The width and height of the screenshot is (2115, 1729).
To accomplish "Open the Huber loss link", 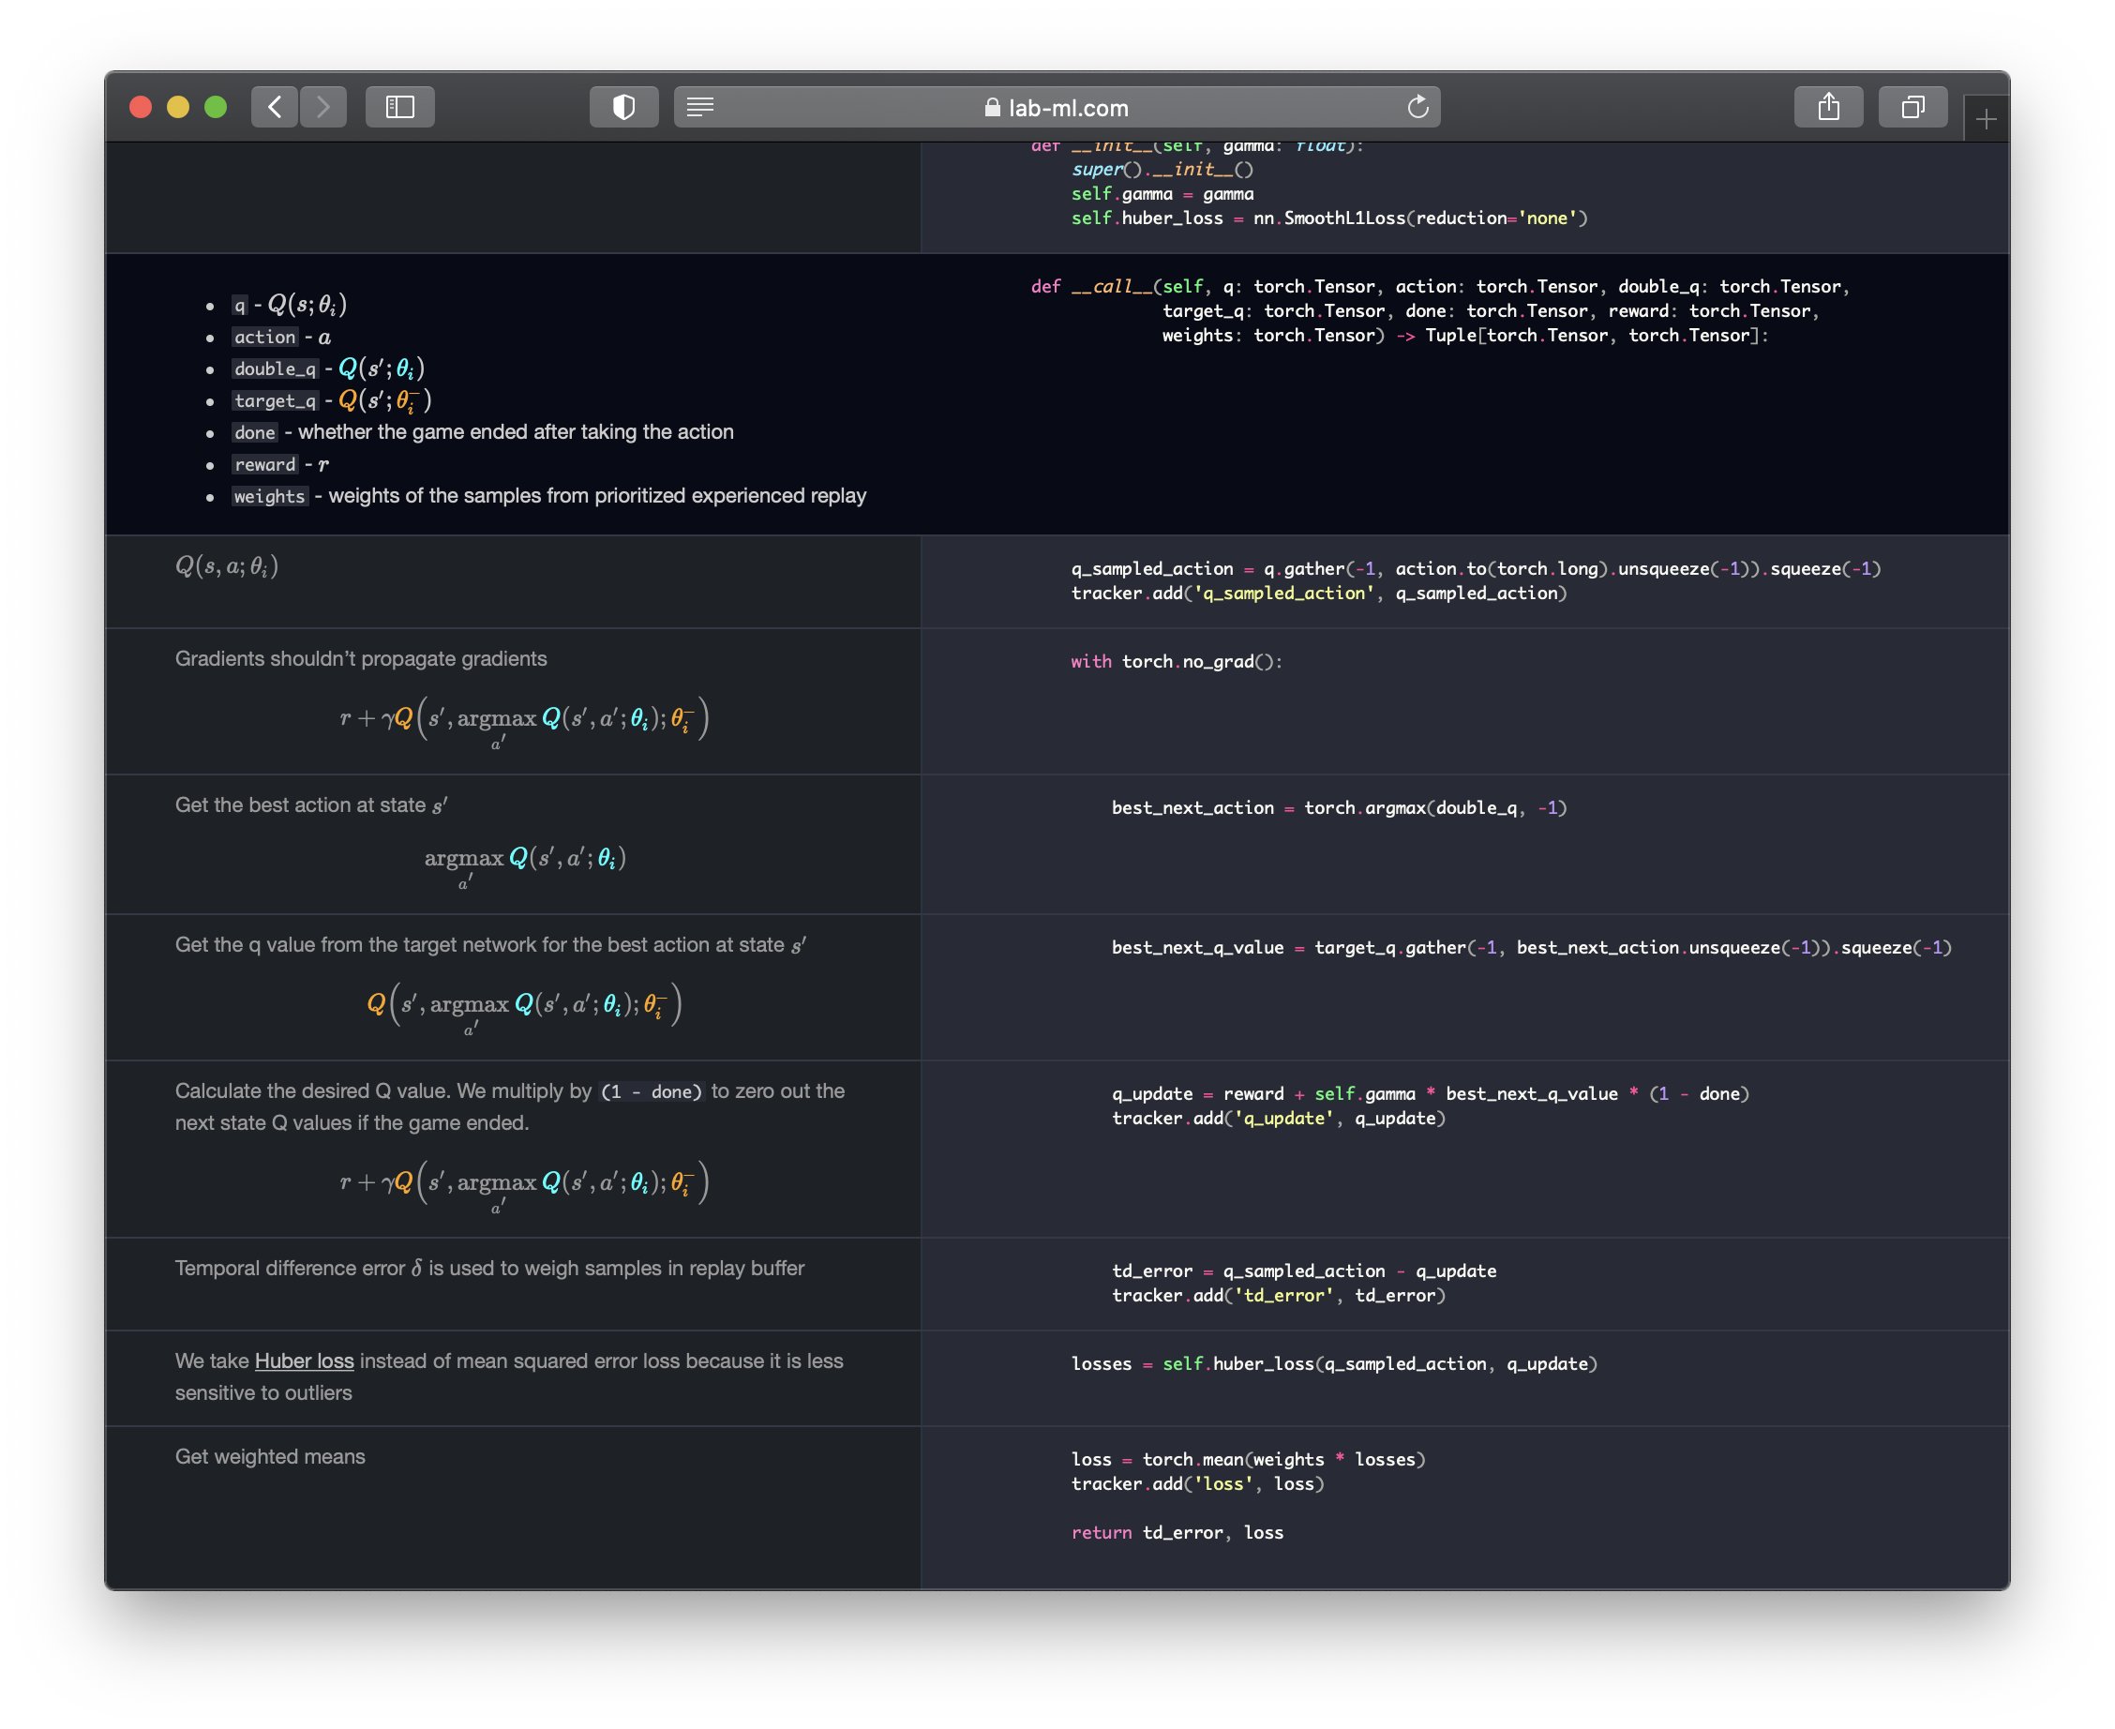I will click(304, 1361).
